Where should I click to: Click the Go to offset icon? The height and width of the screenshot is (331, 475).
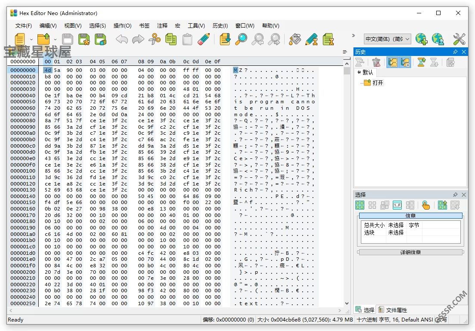pos(225,39)
